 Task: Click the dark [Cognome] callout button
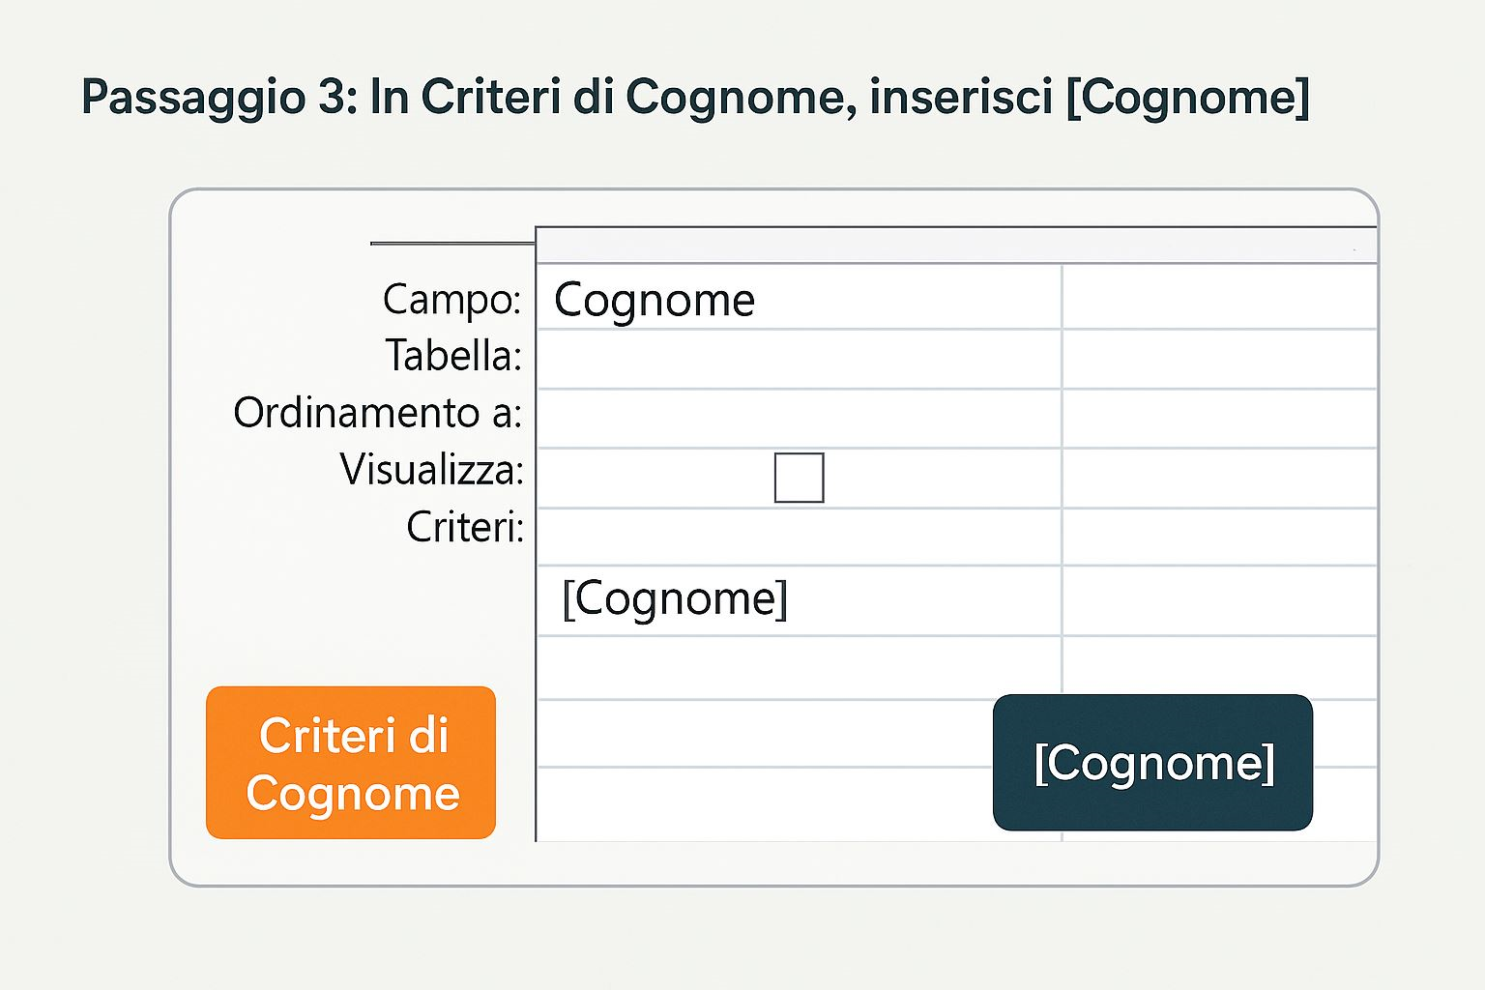(1152, 763)
